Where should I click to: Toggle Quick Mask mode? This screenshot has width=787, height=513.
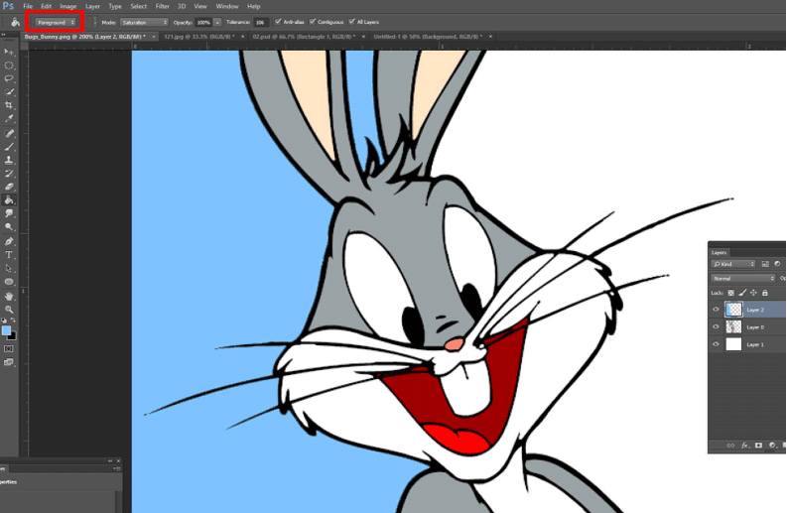coord(9,349)
